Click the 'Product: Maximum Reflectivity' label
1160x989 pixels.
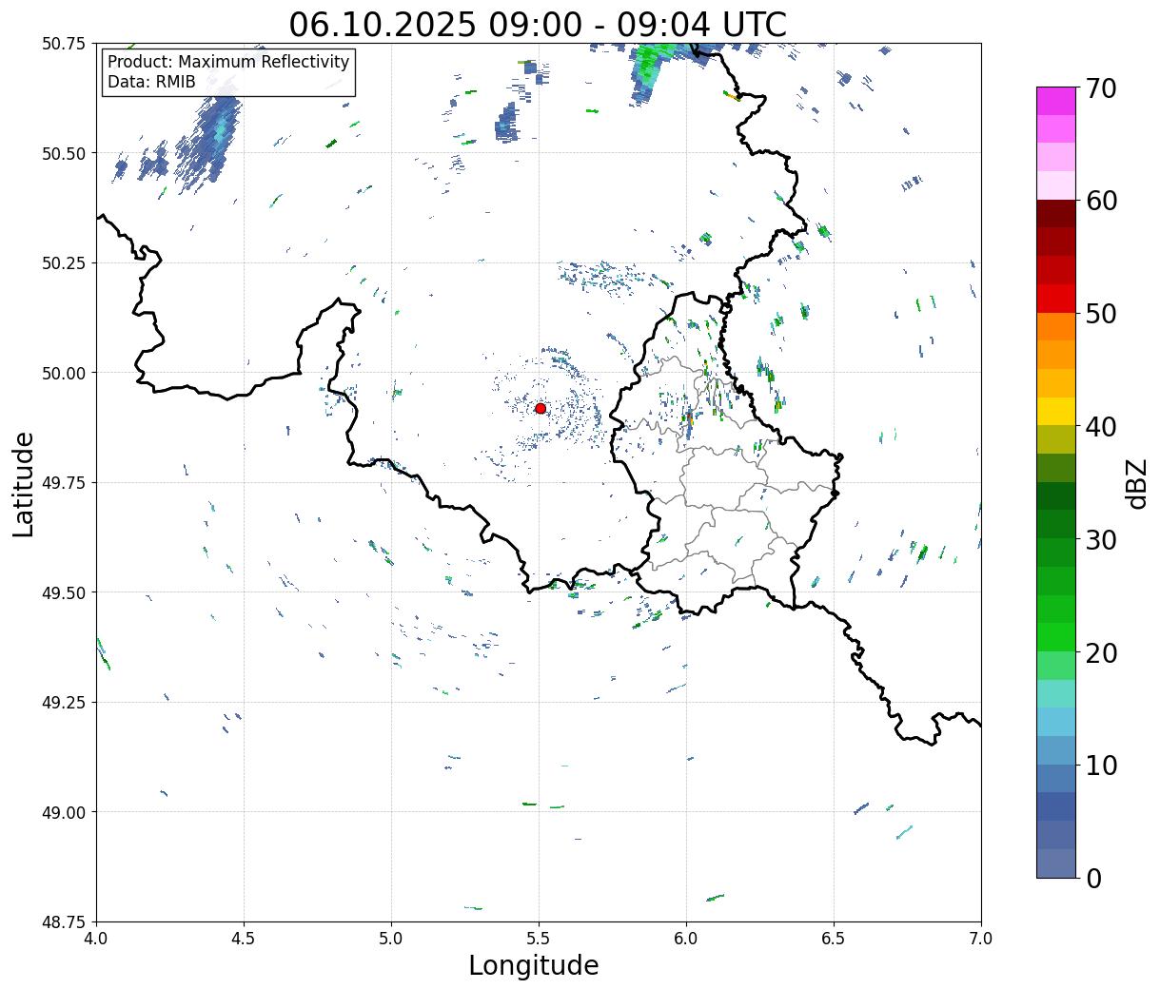point(228,62)
